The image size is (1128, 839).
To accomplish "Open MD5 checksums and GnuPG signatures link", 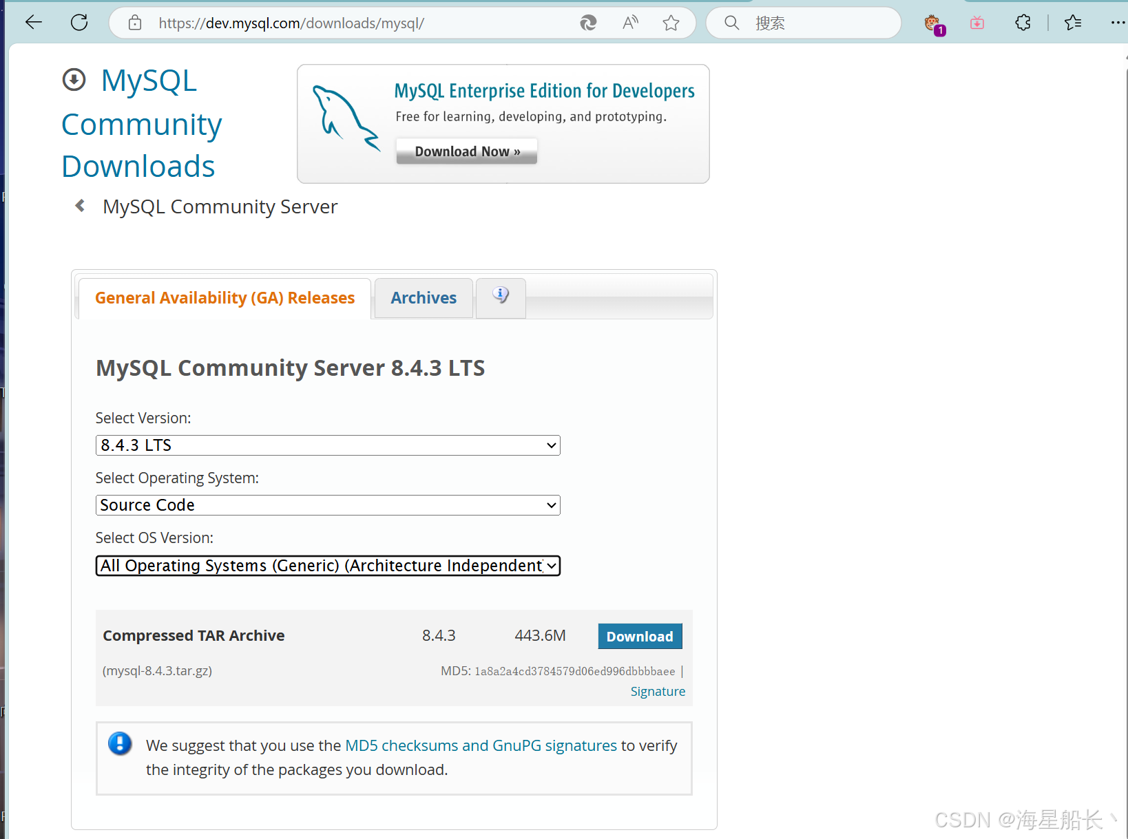I will pyautogui.click(x=481, y=745).
